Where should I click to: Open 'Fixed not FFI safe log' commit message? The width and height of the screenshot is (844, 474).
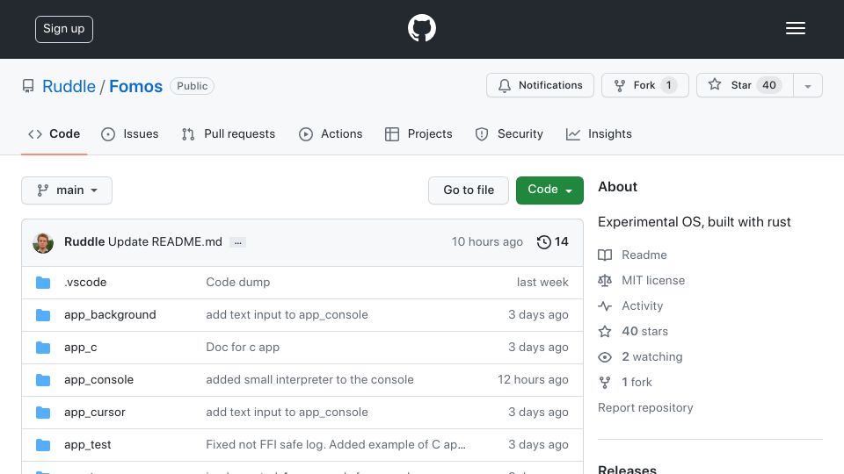[336, 444]
